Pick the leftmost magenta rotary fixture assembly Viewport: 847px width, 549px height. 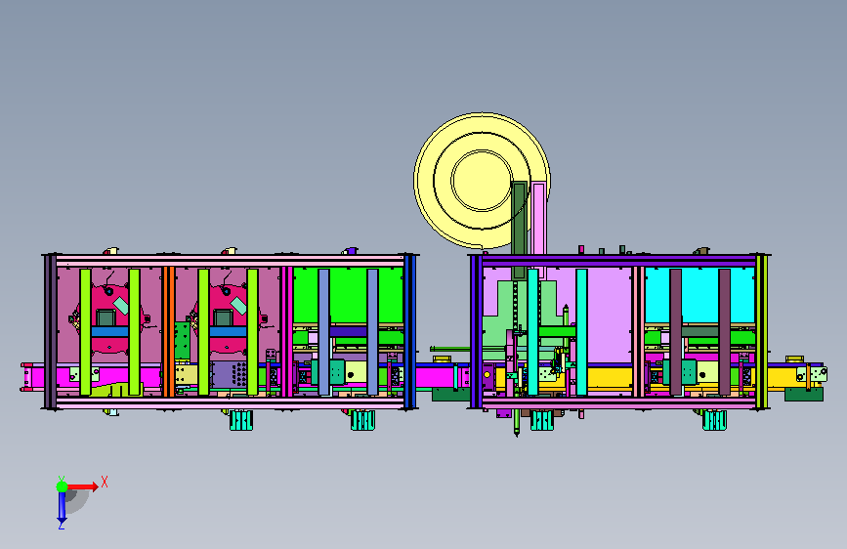pyautogui.click(x=109, y=318)
